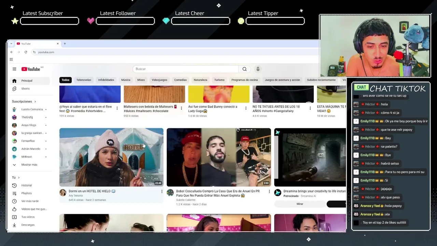Click the Buscar search field

[x=185, y=69]
